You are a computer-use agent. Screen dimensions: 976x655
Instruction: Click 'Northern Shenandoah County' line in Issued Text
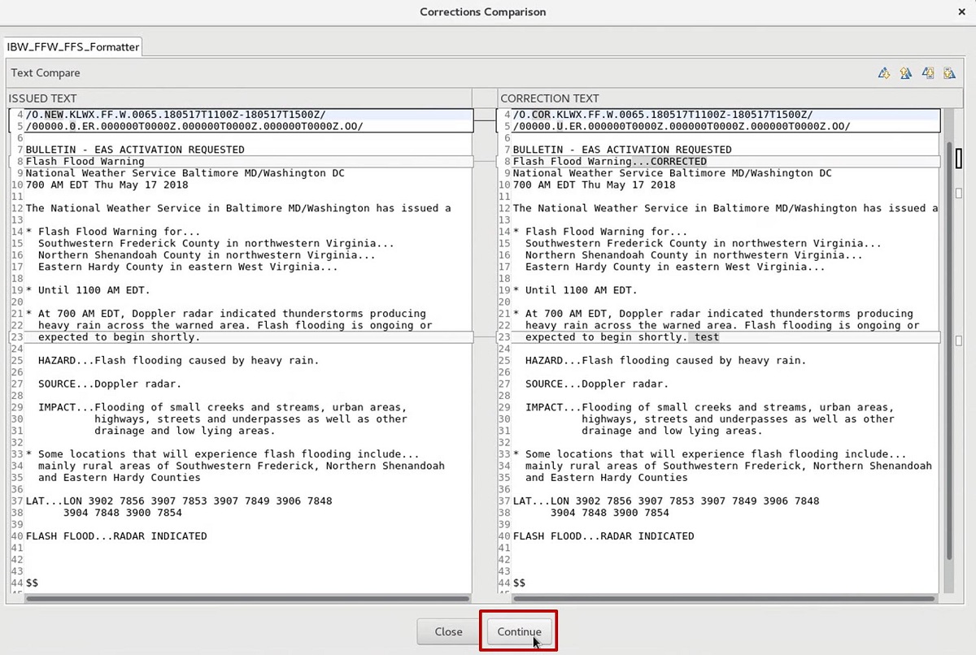[x=207, y=254]
